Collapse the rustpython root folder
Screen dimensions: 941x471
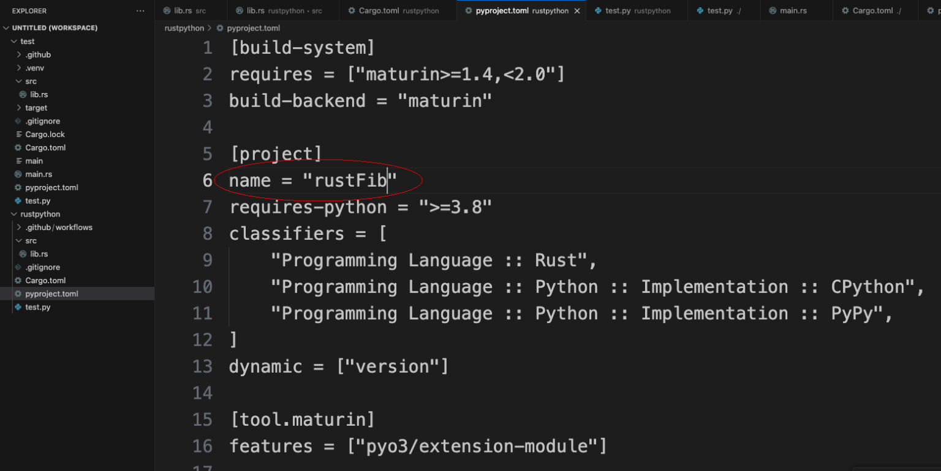(x=40, y=214)
